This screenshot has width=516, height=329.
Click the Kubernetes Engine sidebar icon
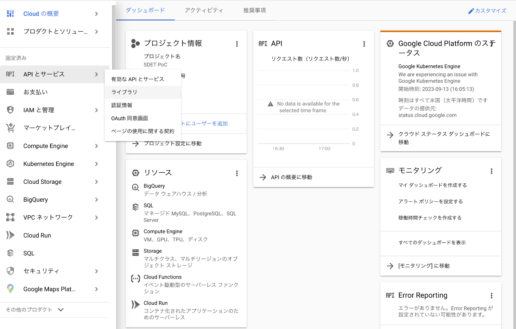click(10, 164)
